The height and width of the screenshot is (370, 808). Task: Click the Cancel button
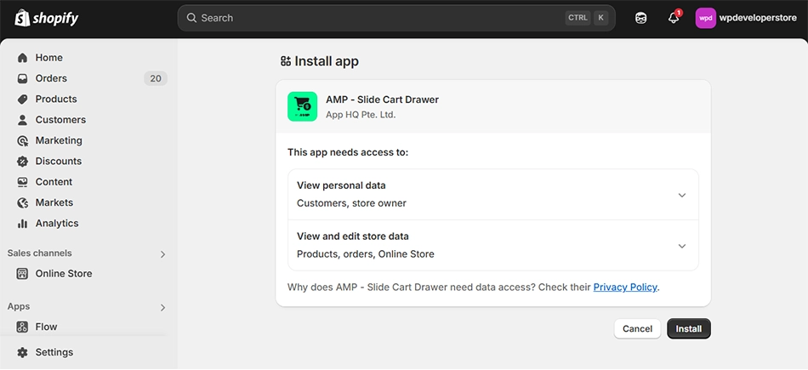click(x=637, y=329)
